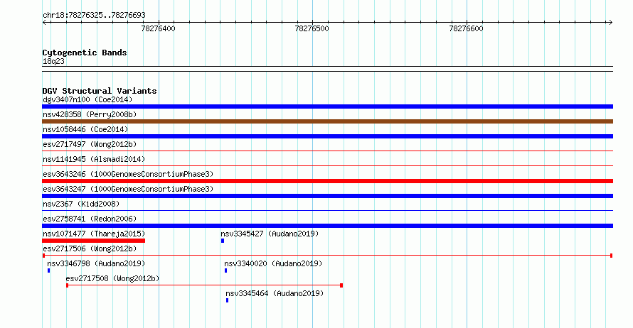
Task: Click the small blue nsv3345464 marker
Action: (x=228, y=300)
